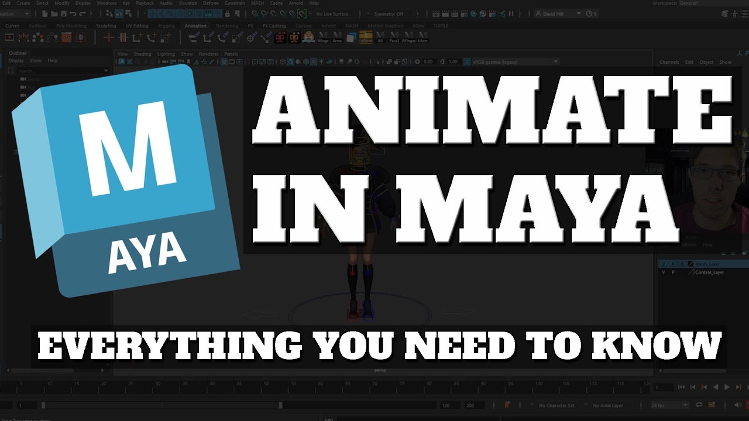Click the gamma value 1.00 field
This screenshot has width=749, height=421.
coord(453,61)
